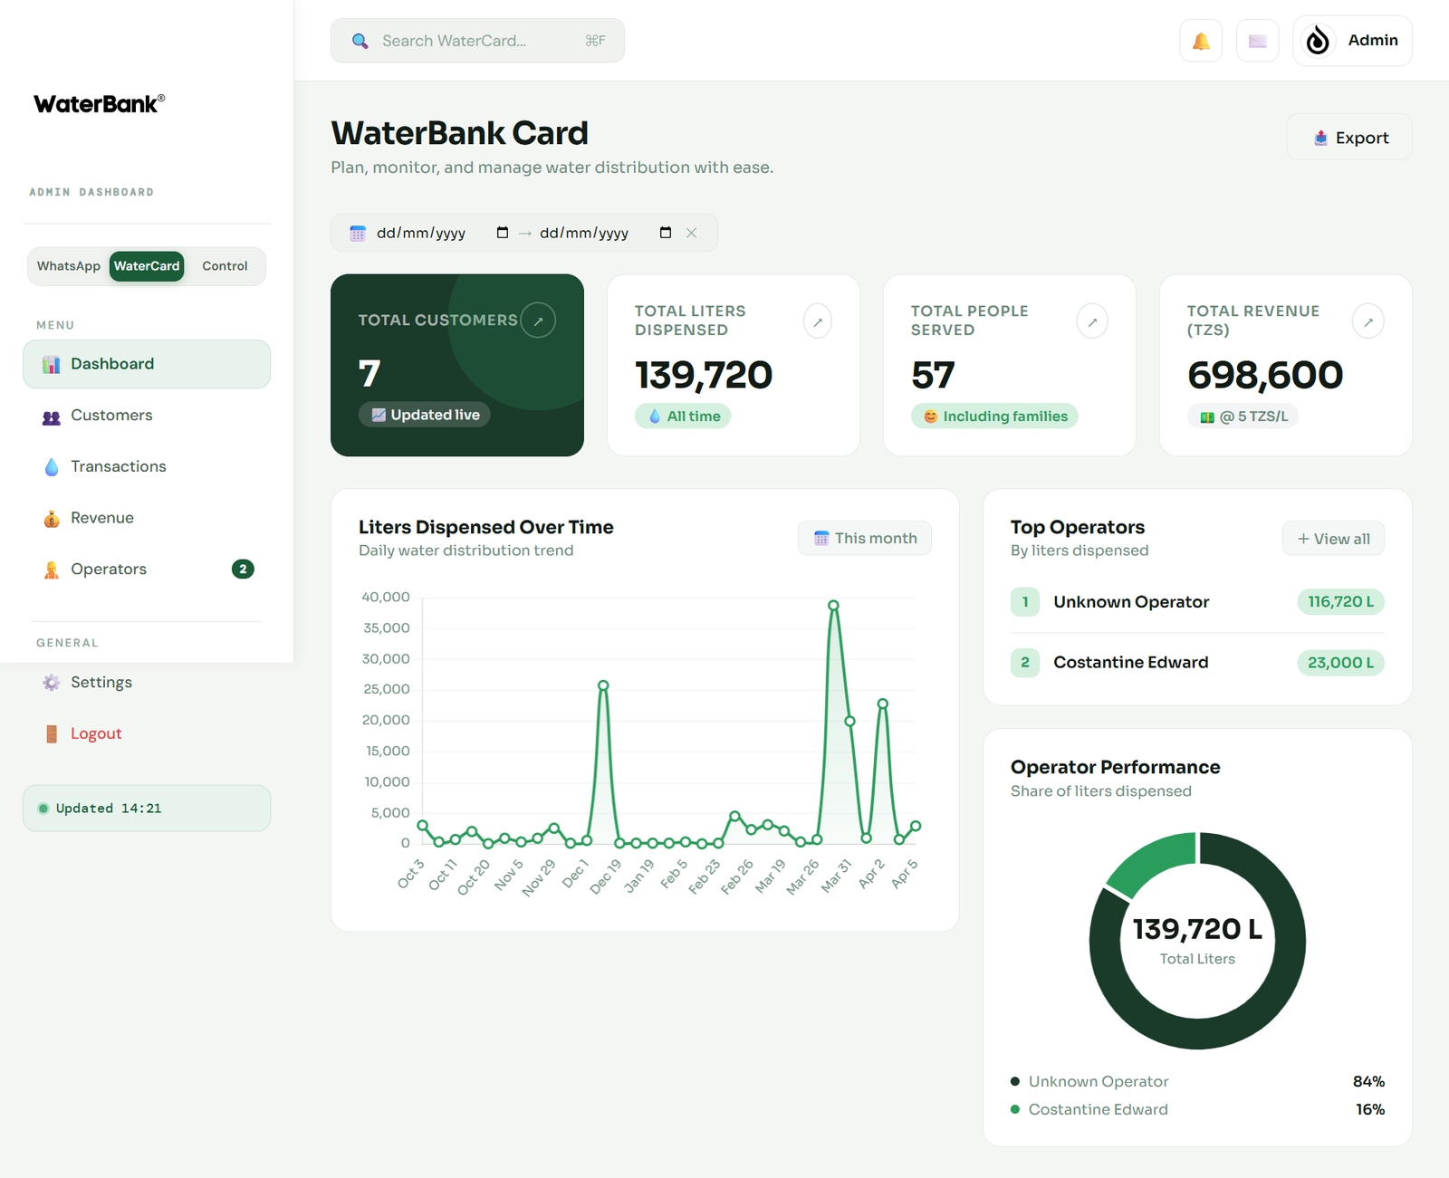The width and height of the screenshot is (1449, 1178).
Task: Toggle the WaterCard mode selector
Action: click(146, 265)
